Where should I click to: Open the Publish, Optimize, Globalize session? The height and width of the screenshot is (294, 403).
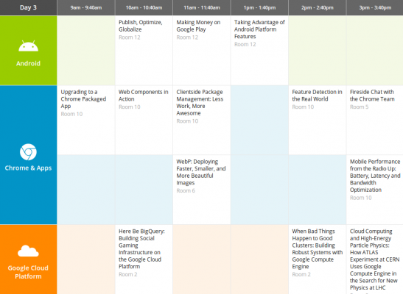[x=144, y=51]
